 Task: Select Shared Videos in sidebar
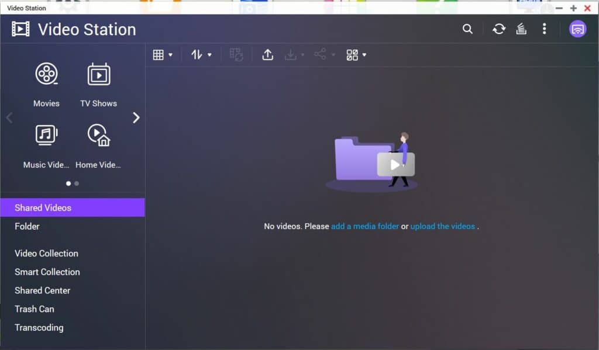click(73, 207)
